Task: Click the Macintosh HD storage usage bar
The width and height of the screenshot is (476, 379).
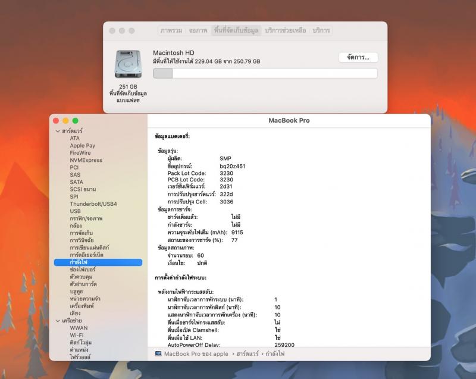Action: tap(265, 73)
